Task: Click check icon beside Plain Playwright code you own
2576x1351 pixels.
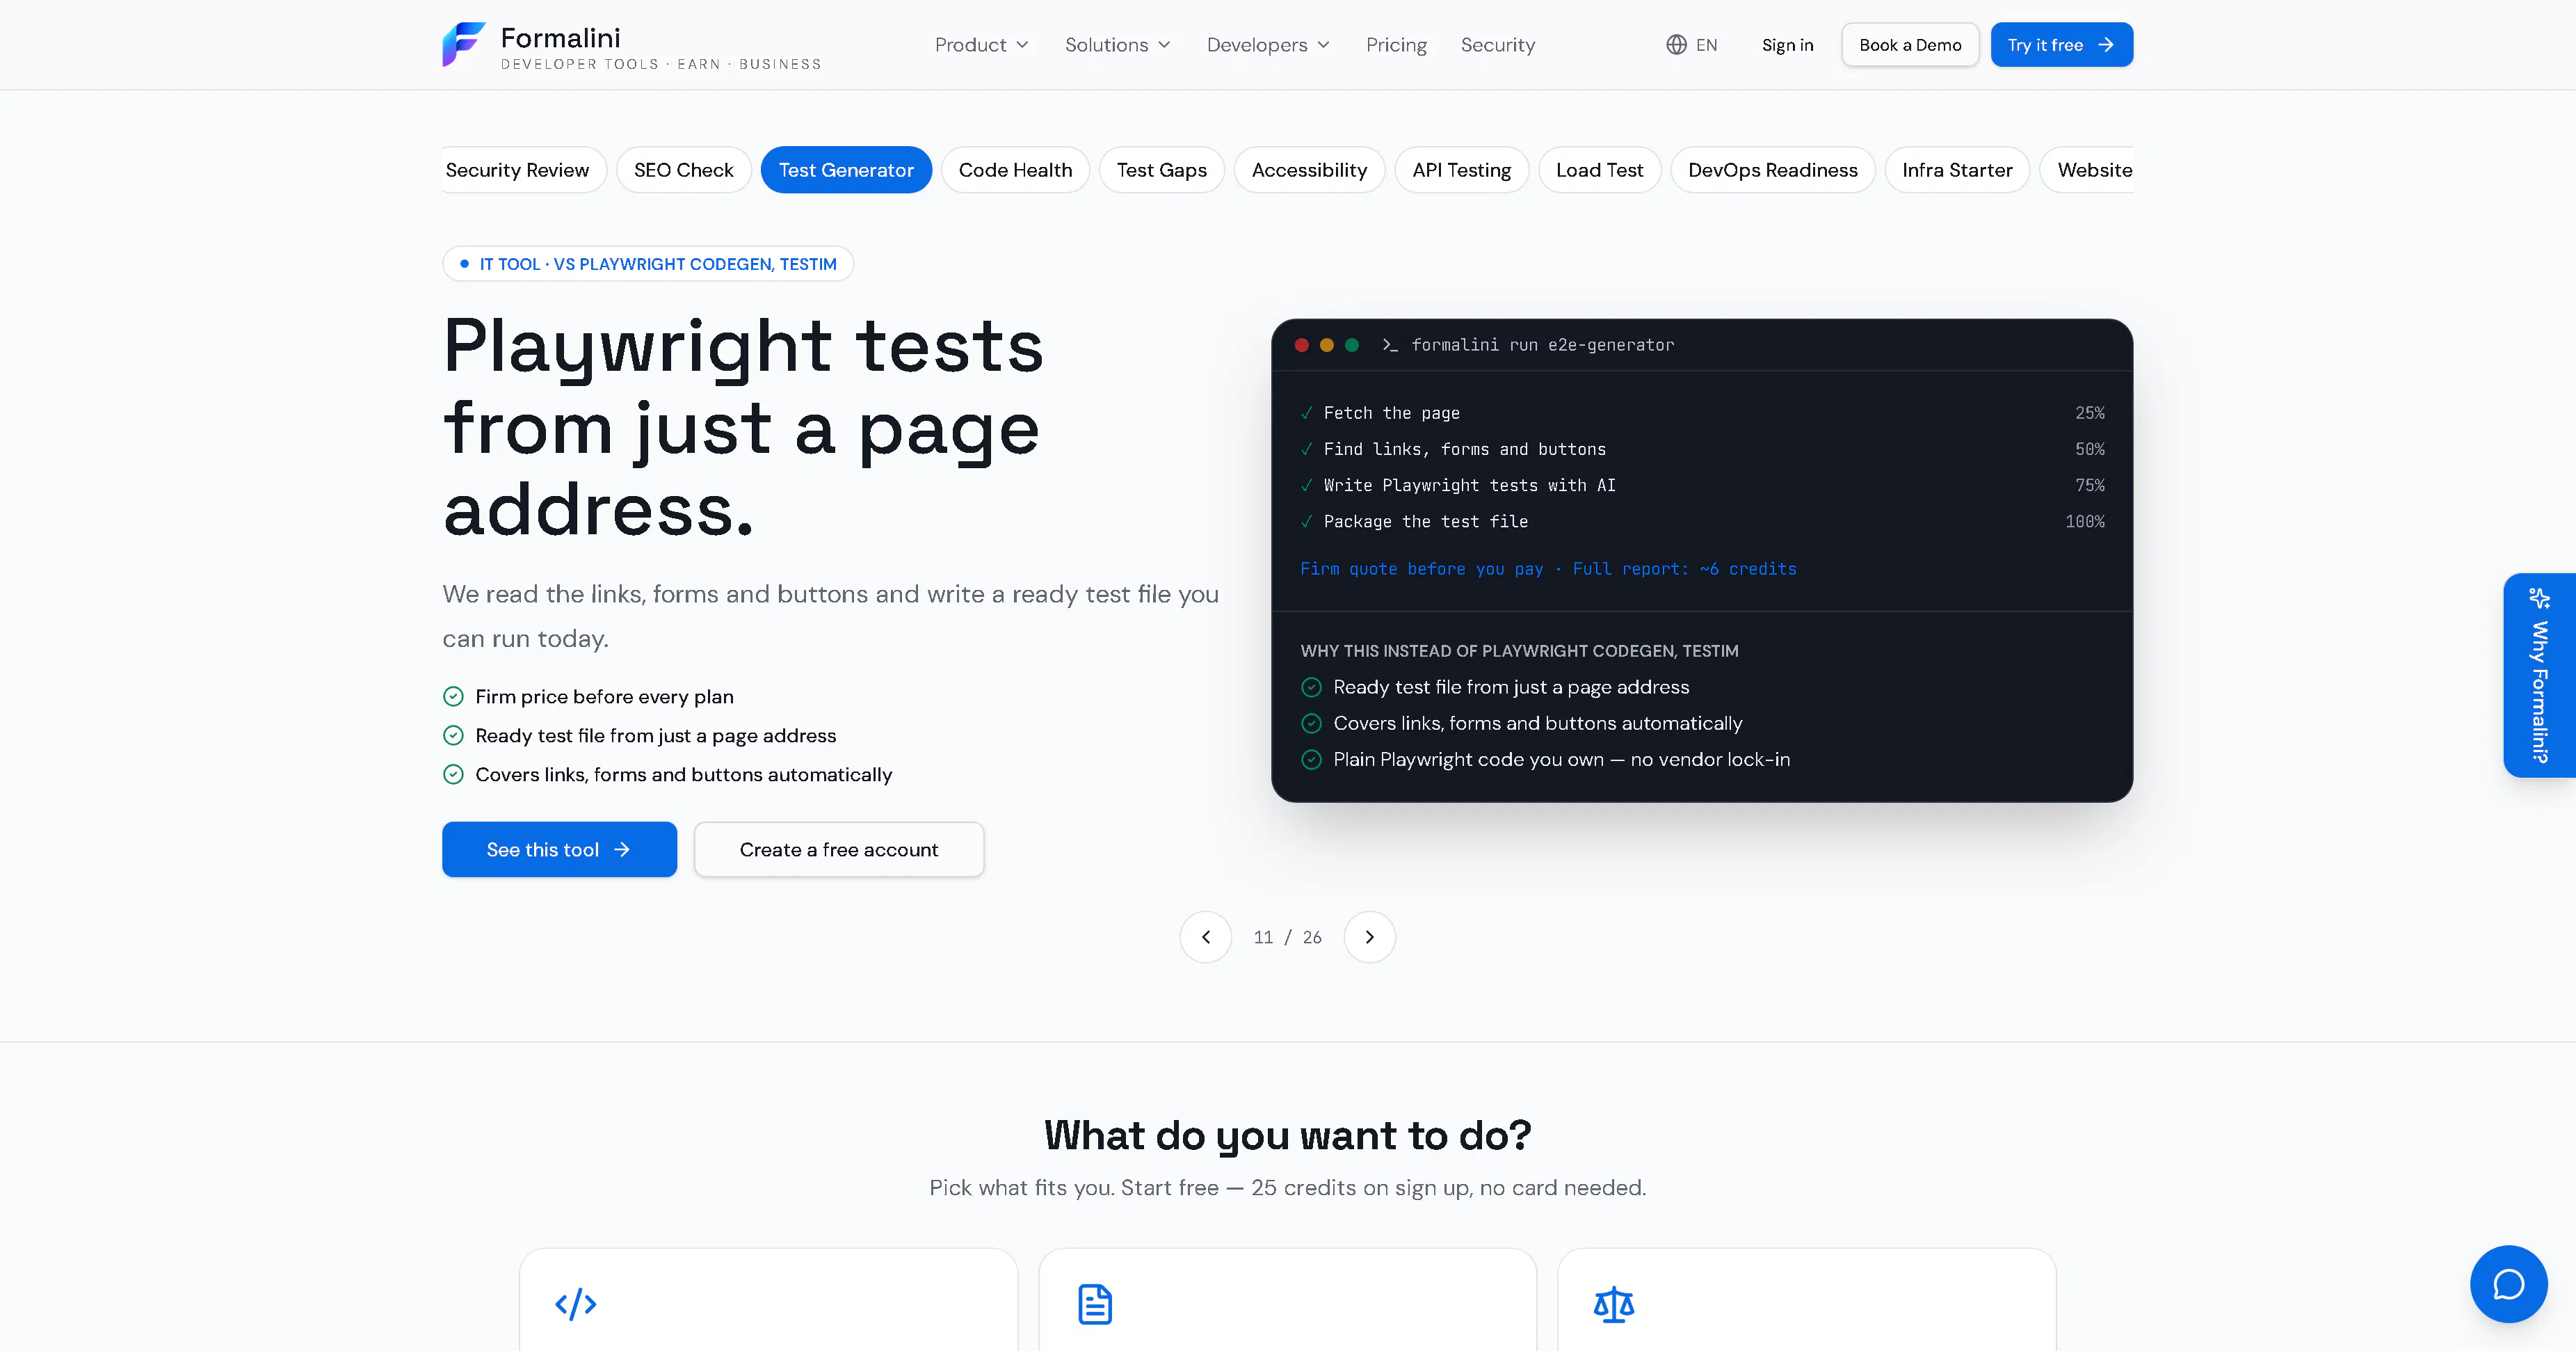Action: pyautogui.click(x=1311, y=760)
